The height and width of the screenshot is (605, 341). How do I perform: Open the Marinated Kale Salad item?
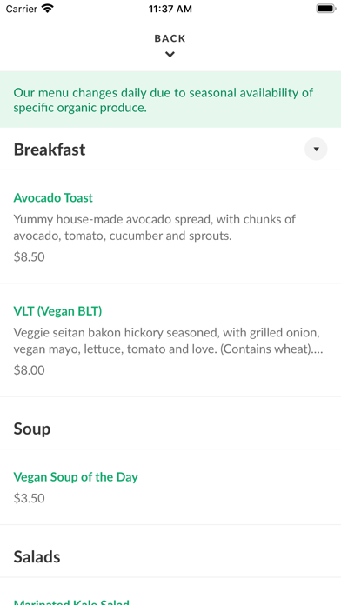point(71,602)
